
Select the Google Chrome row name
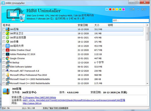(17, 59)
